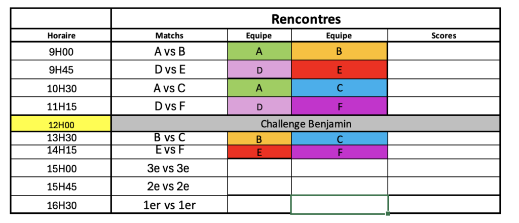
Task: Select the "3e vs 3e" match cell
Action: point(169,168)
